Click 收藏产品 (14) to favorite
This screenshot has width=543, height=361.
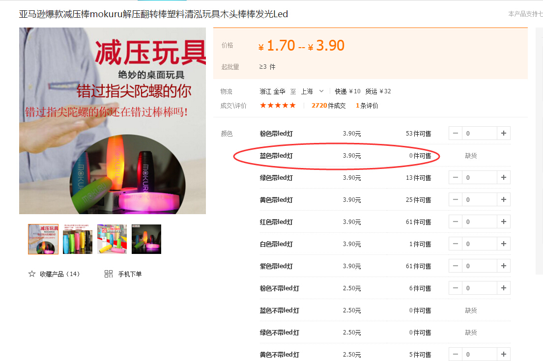pyautogui.click(x=59, y=274)
